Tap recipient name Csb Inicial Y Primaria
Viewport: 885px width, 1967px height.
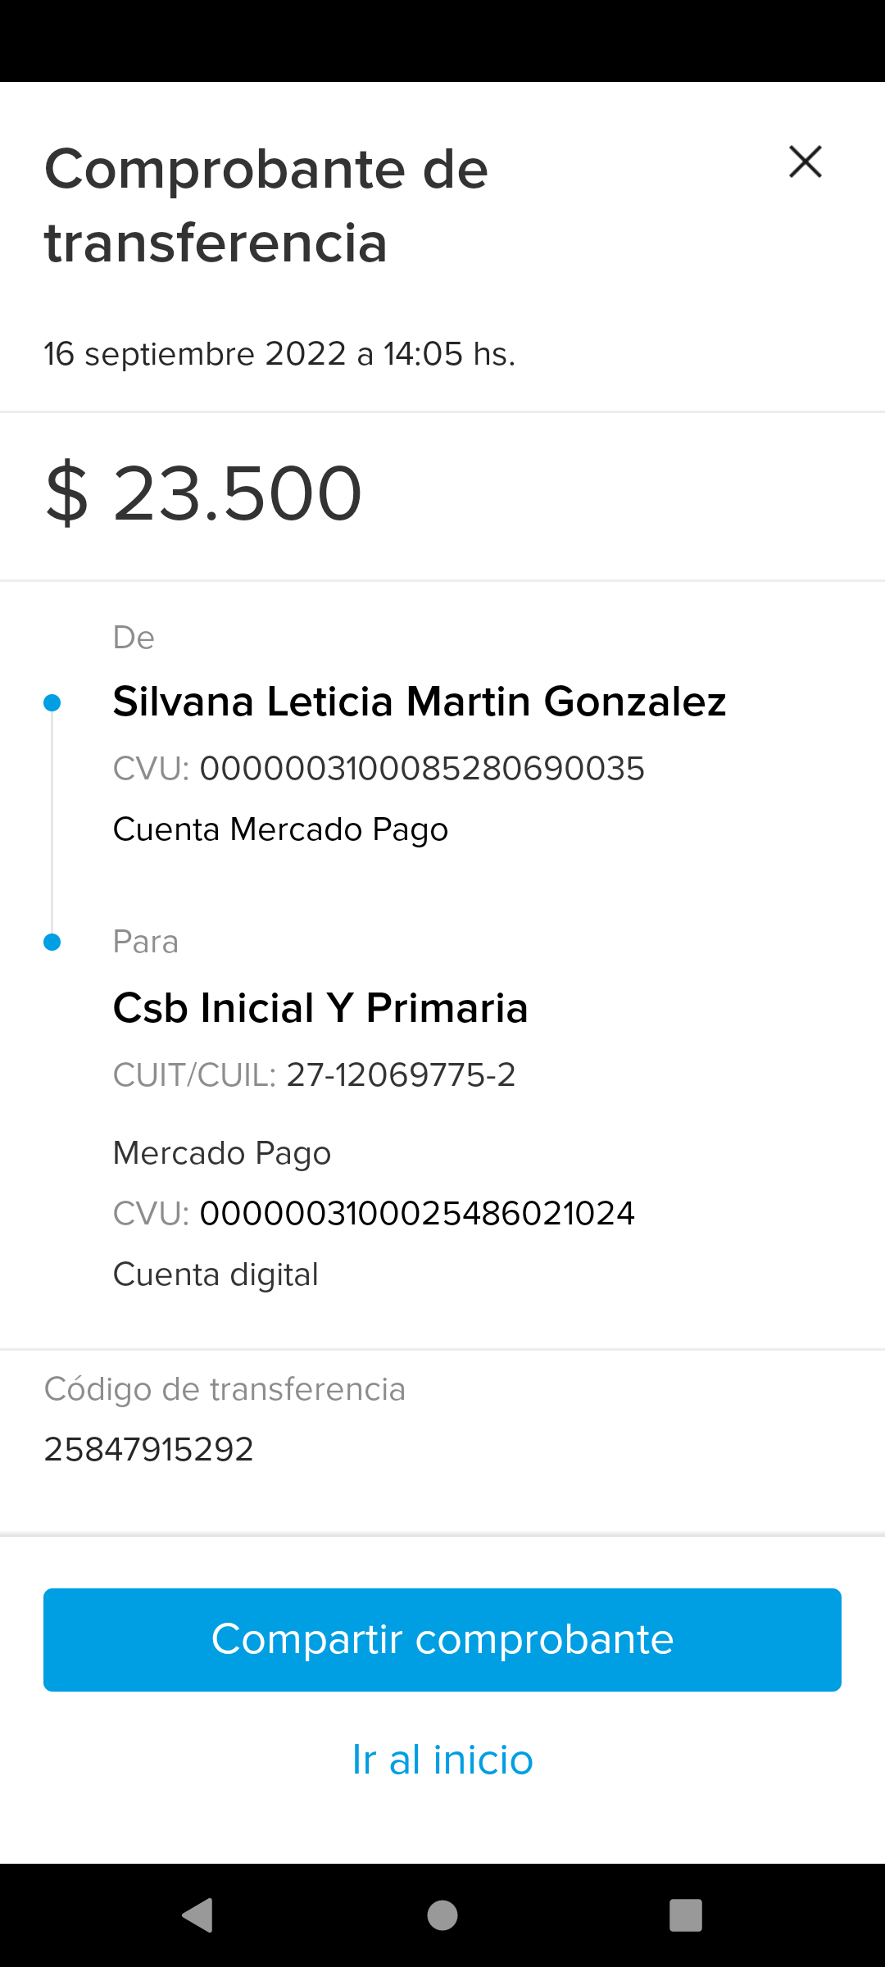pos(320,1008)
